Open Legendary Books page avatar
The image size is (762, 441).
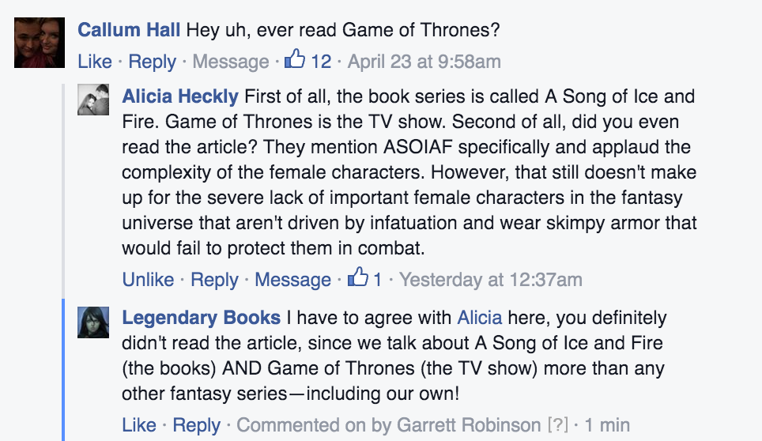coord(93,322)
